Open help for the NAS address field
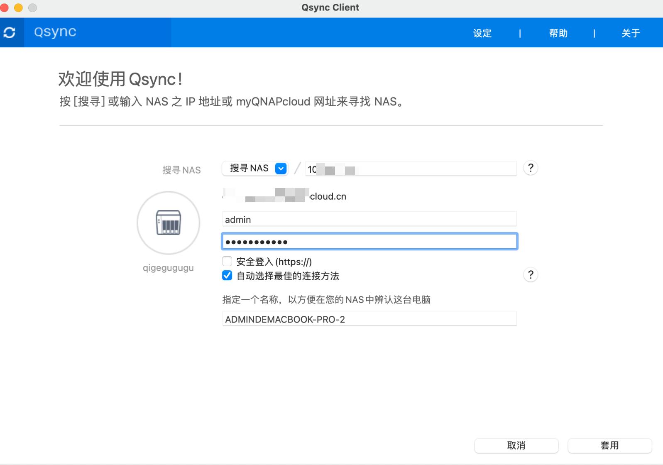The image size is (663, 465). coord(531,168)
